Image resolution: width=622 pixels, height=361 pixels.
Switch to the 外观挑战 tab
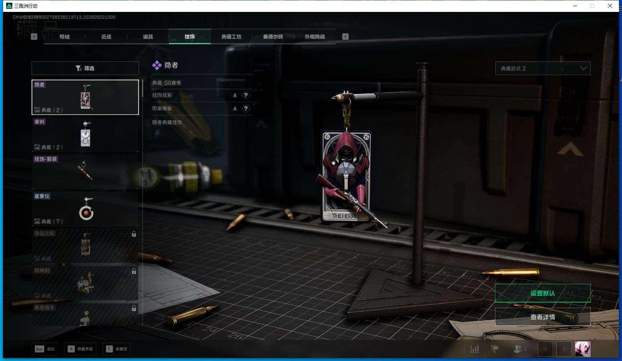pos(314,37)
